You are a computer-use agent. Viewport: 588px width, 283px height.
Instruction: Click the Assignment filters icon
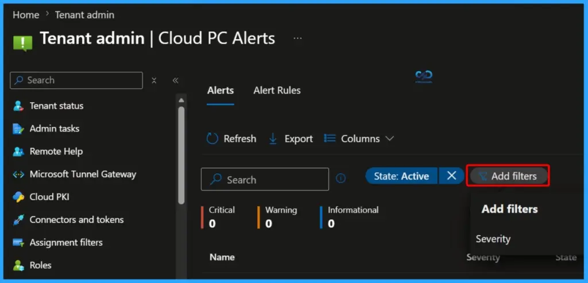tap(18, 242)
